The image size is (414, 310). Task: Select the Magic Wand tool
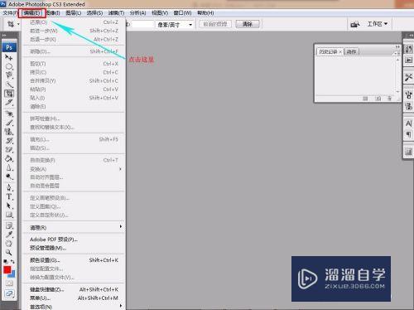[9, 85]
